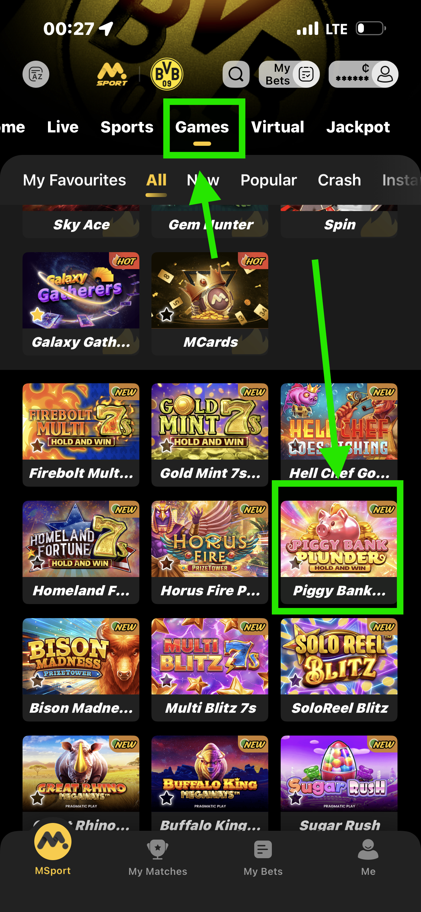Show hidden account balance

point(352,74)
